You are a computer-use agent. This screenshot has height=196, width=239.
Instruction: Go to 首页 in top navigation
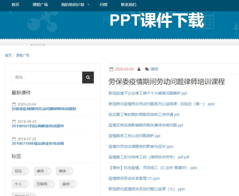[x=15, y=5]
